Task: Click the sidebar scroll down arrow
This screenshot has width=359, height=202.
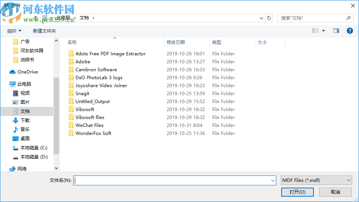Action: click(x=56, y=168)
